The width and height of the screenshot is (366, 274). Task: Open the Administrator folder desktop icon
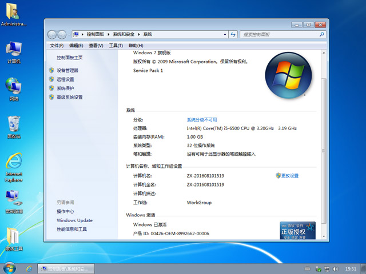pos(13,14)
